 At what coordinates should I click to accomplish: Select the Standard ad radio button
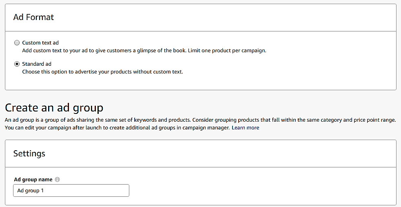coord(17,64)
